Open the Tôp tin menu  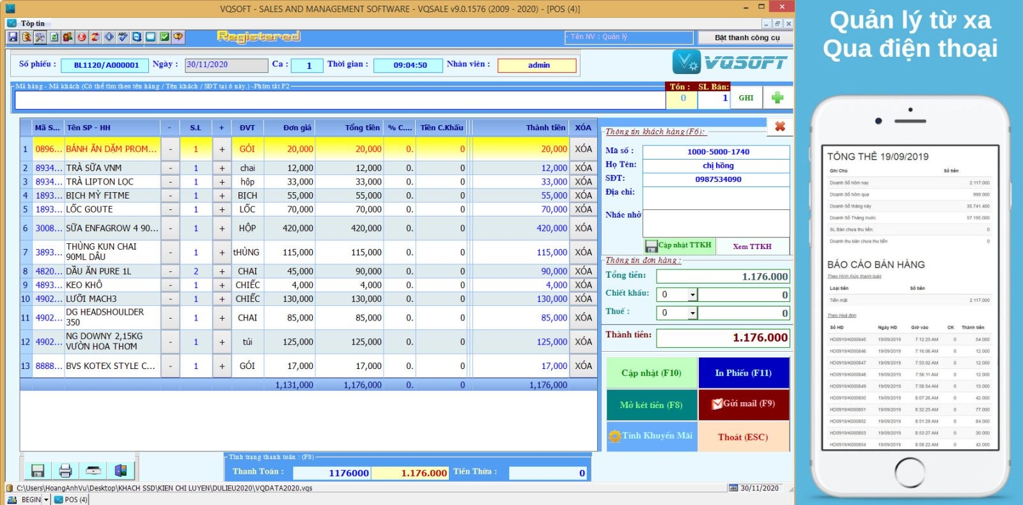[33, 24]
